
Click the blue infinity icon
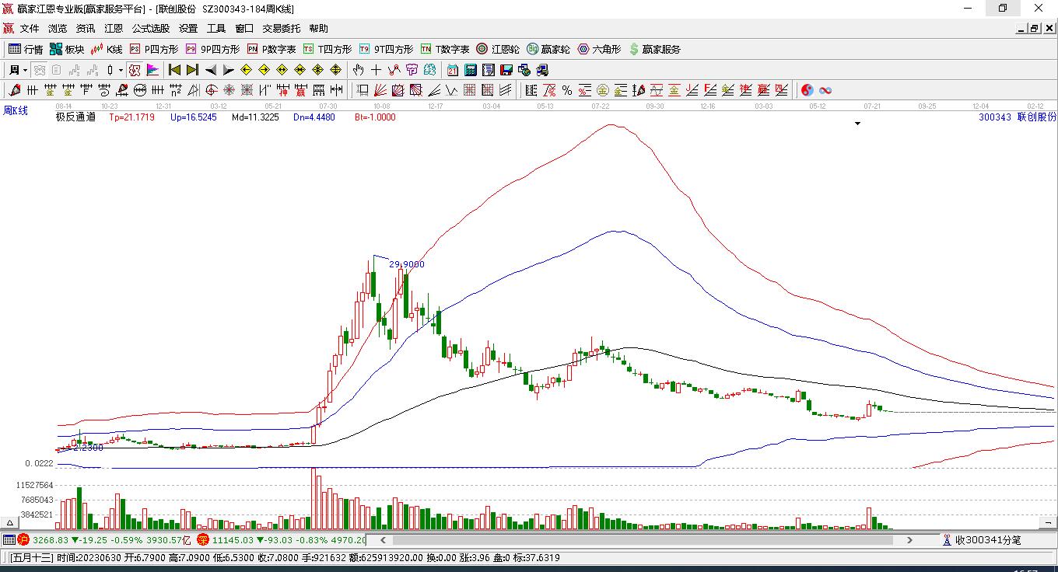point(825,90)
